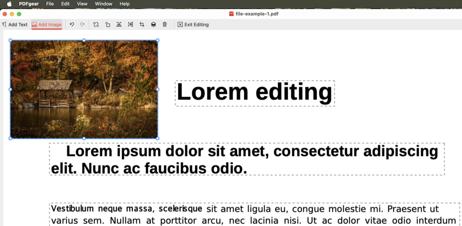Click the 'Lorem ipsum dolor sit amet' subheading
Image resolution: width=462 pixels, height=226 pixels.
(247, 159)
